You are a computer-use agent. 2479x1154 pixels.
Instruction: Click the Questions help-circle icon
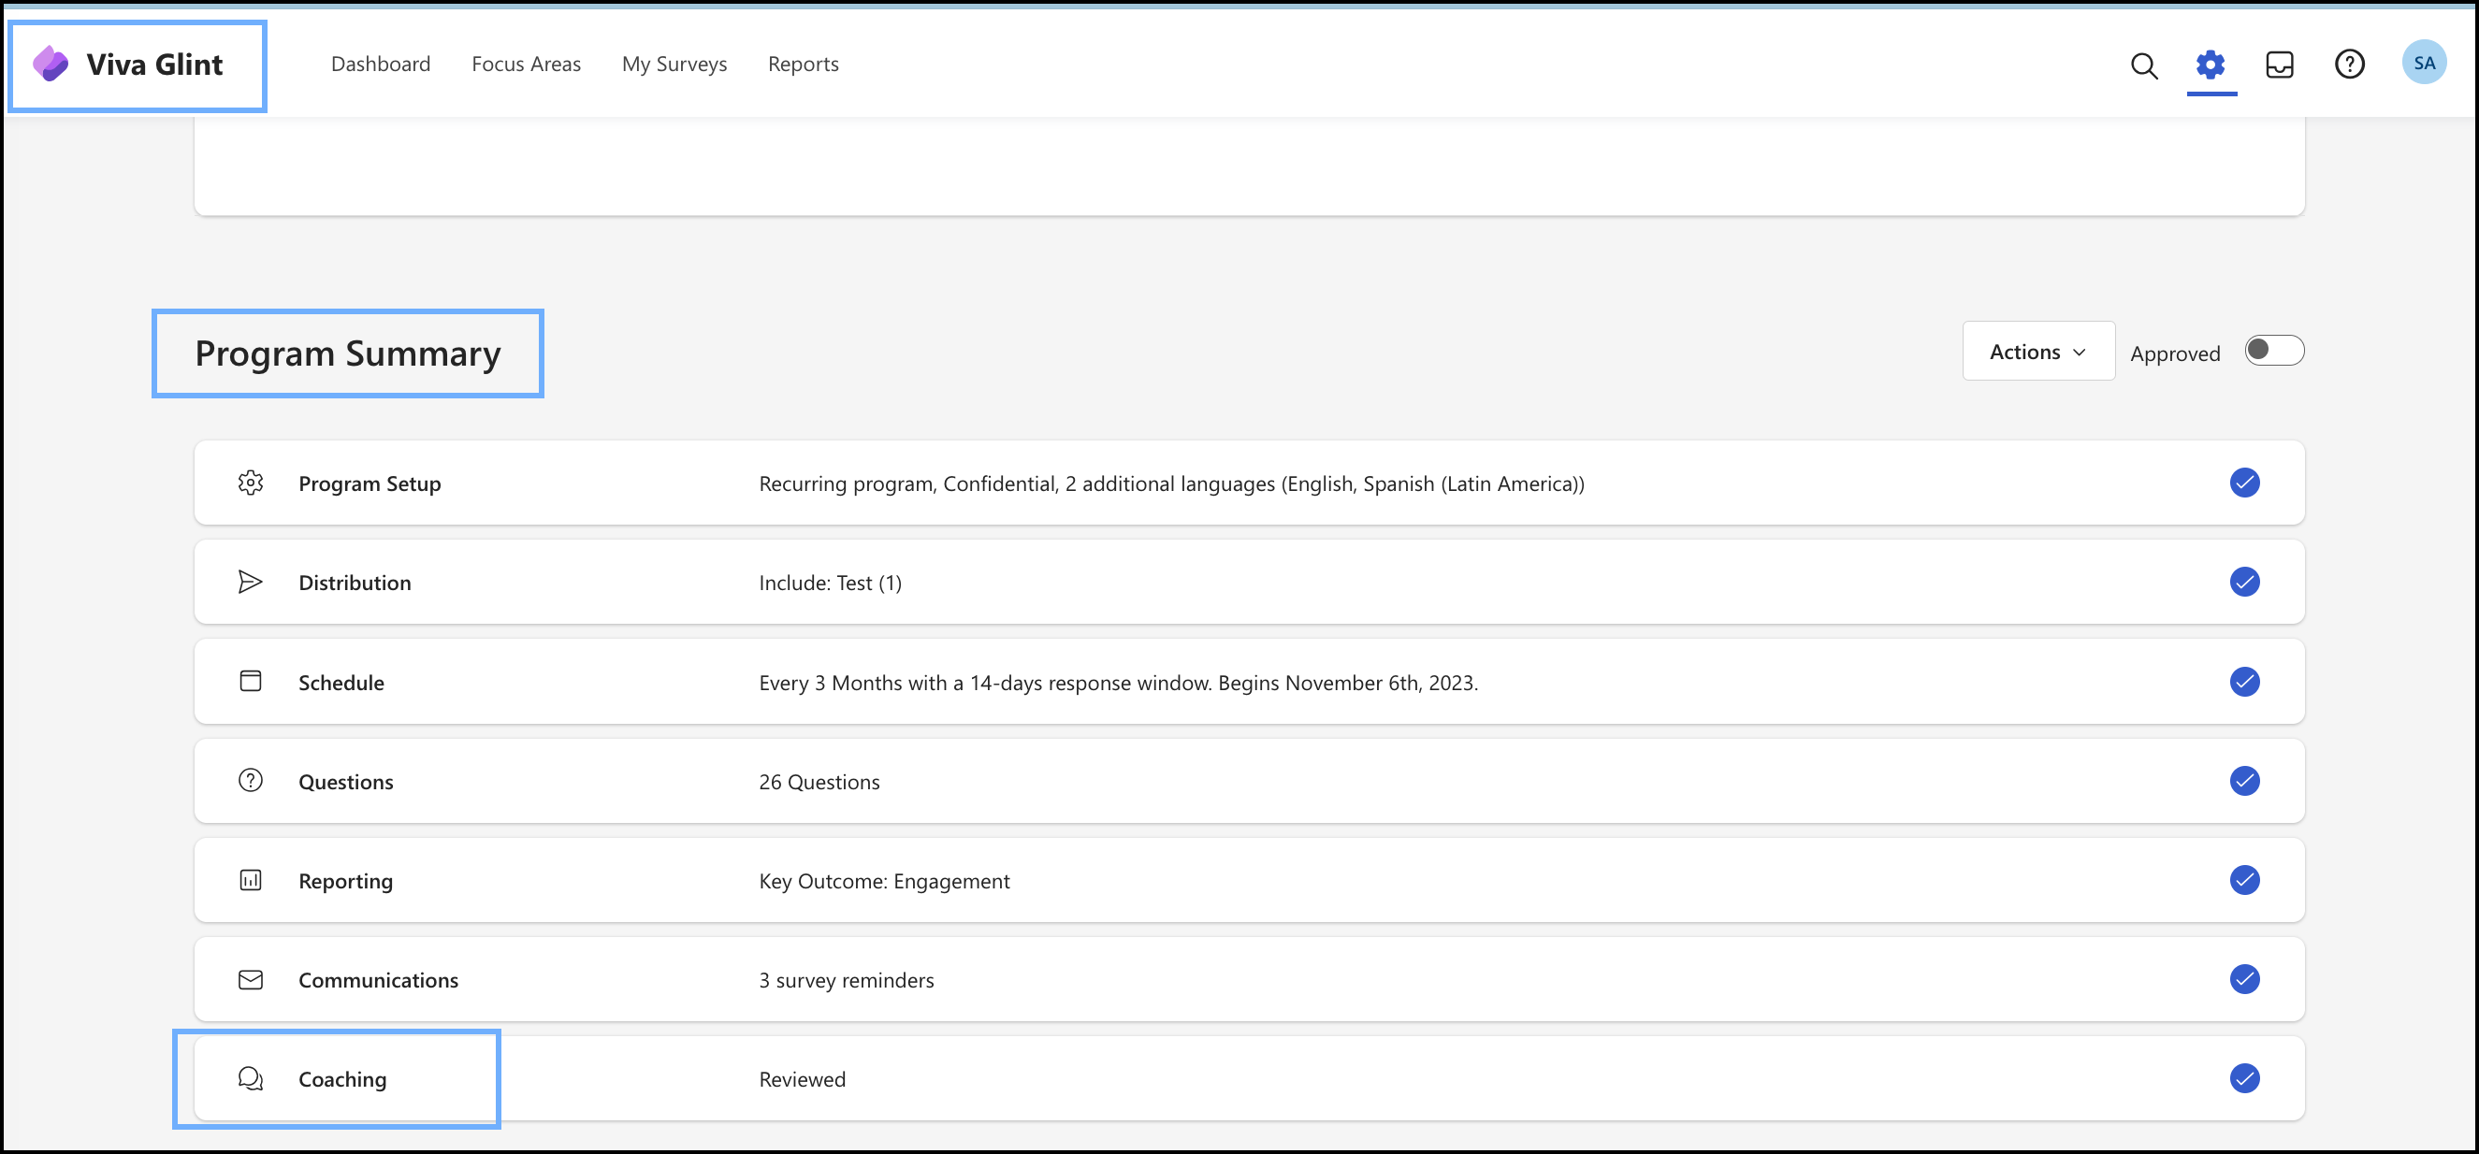[x=248, y=779]
